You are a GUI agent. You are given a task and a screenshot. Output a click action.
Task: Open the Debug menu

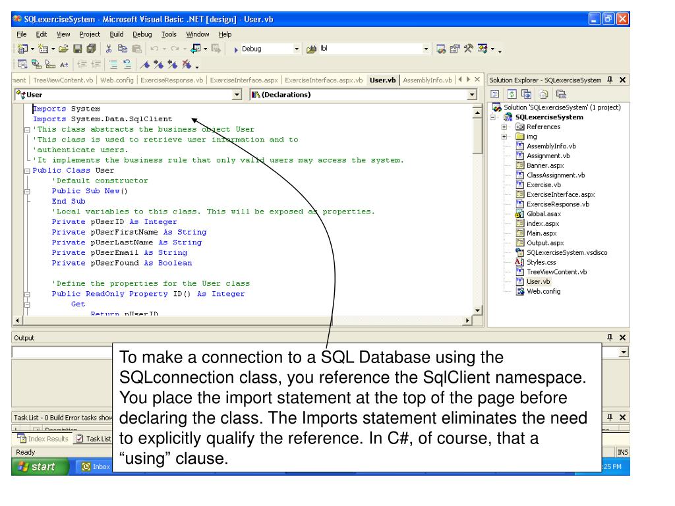click(142, 34)
